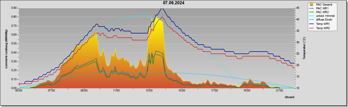Click the 45 temperature axis value
The width and height of the screenshot is (348, 107).
coord(298,8)
